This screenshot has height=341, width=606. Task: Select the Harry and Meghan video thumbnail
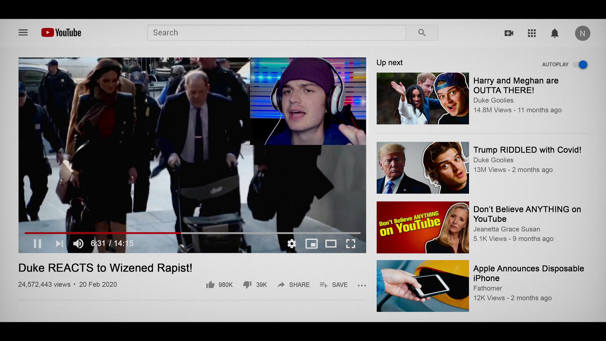tap(423, 99)
